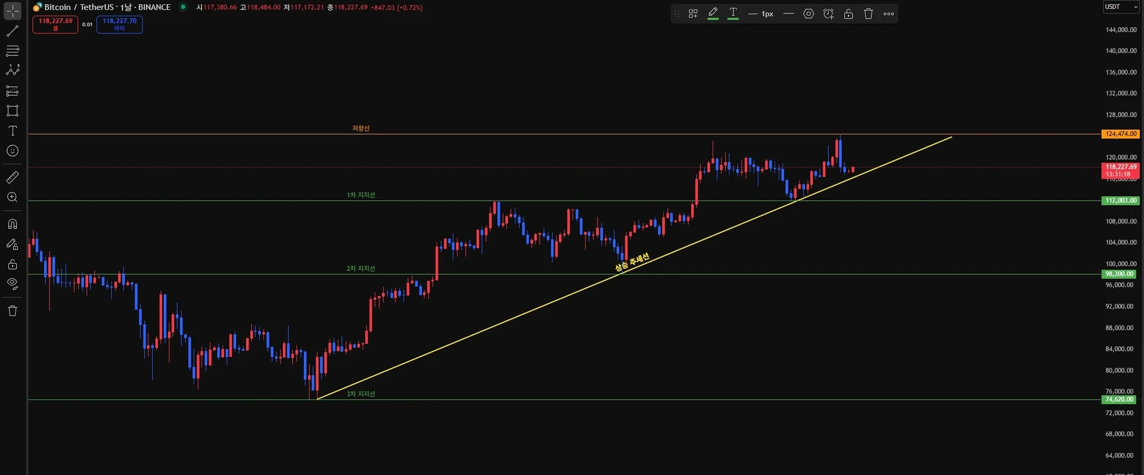The width and height of the screenshot is (1144, 475).
Task: Select the 98,200.00 support price label
Action: tap(1119, 274)
